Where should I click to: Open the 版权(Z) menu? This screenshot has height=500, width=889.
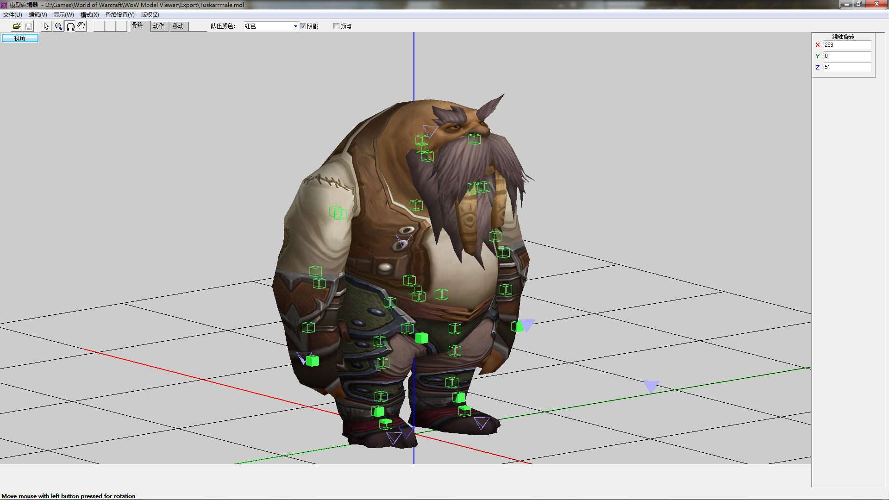(150, 15)
